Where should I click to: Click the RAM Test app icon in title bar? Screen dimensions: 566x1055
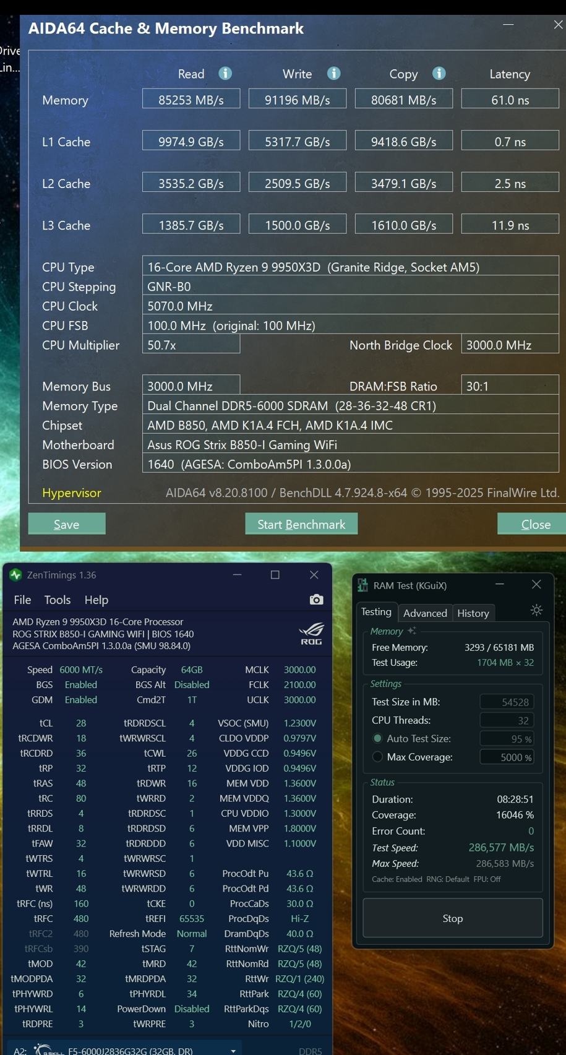click(x=363, y=585)
